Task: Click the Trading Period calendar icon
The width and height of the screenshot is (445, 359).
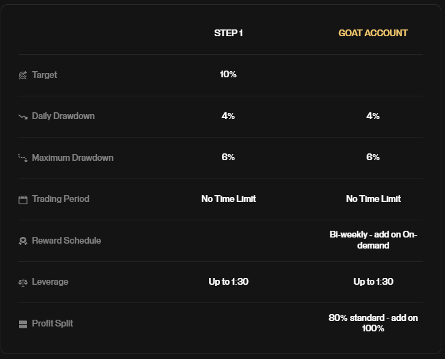Action: point(23,199)
